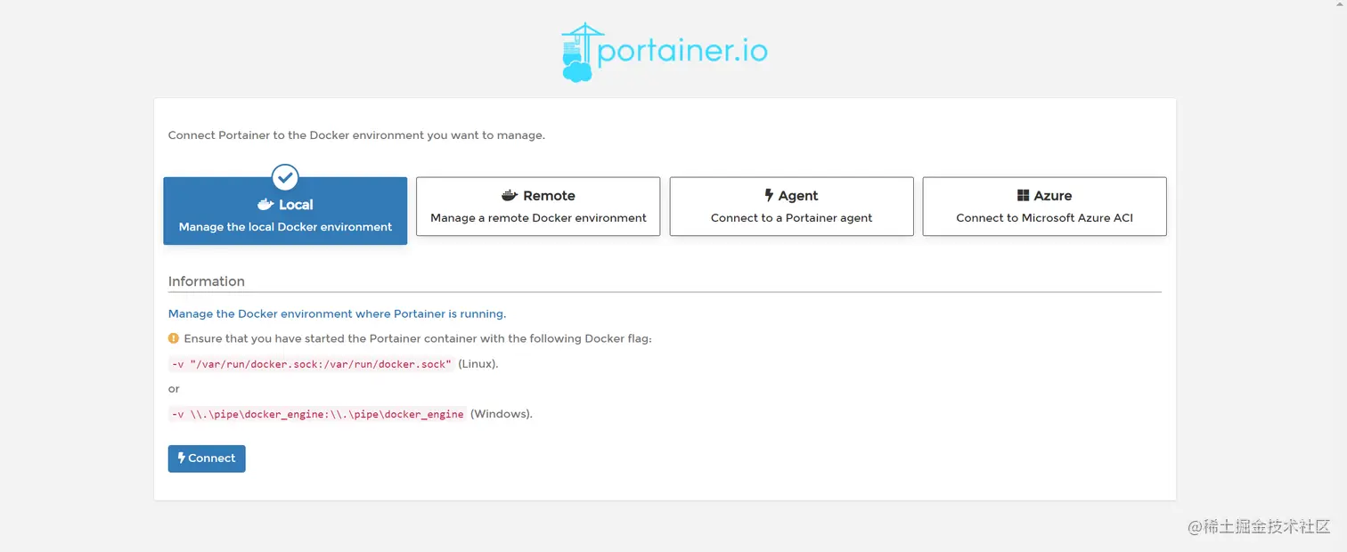Viewport: 1347px width, 552px height.
Task: Click 'Connect to Microsoft Azure ACI' description
Action: coord(1044,218)
